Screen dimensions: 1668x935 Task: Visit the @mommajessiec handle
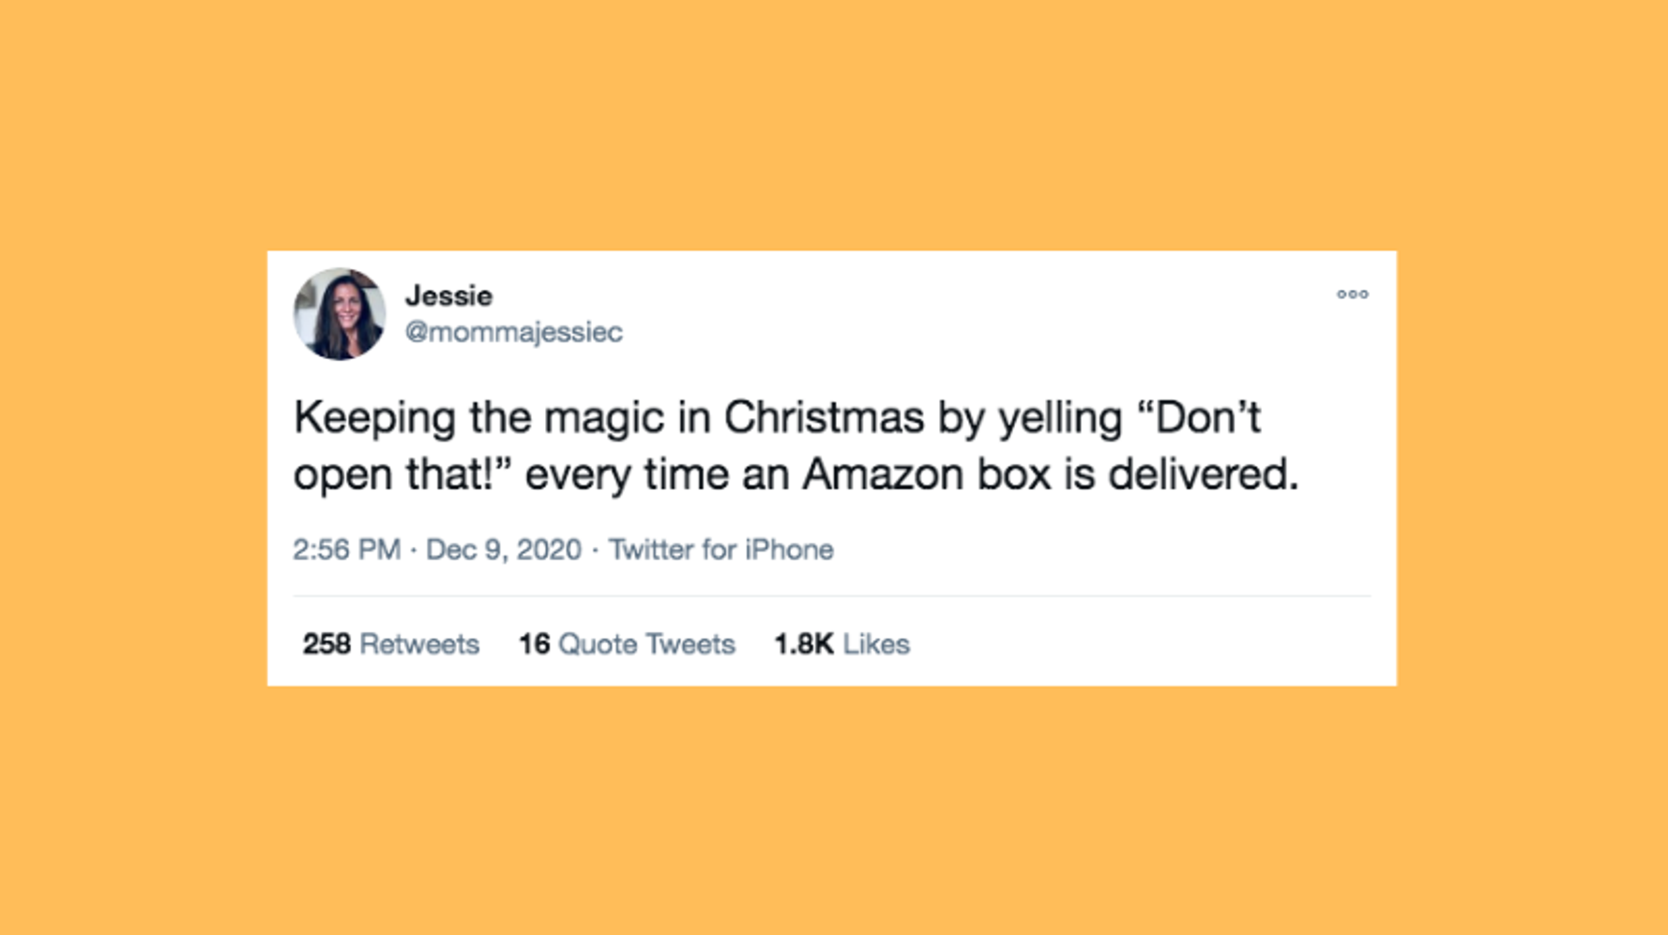point(513,332)
